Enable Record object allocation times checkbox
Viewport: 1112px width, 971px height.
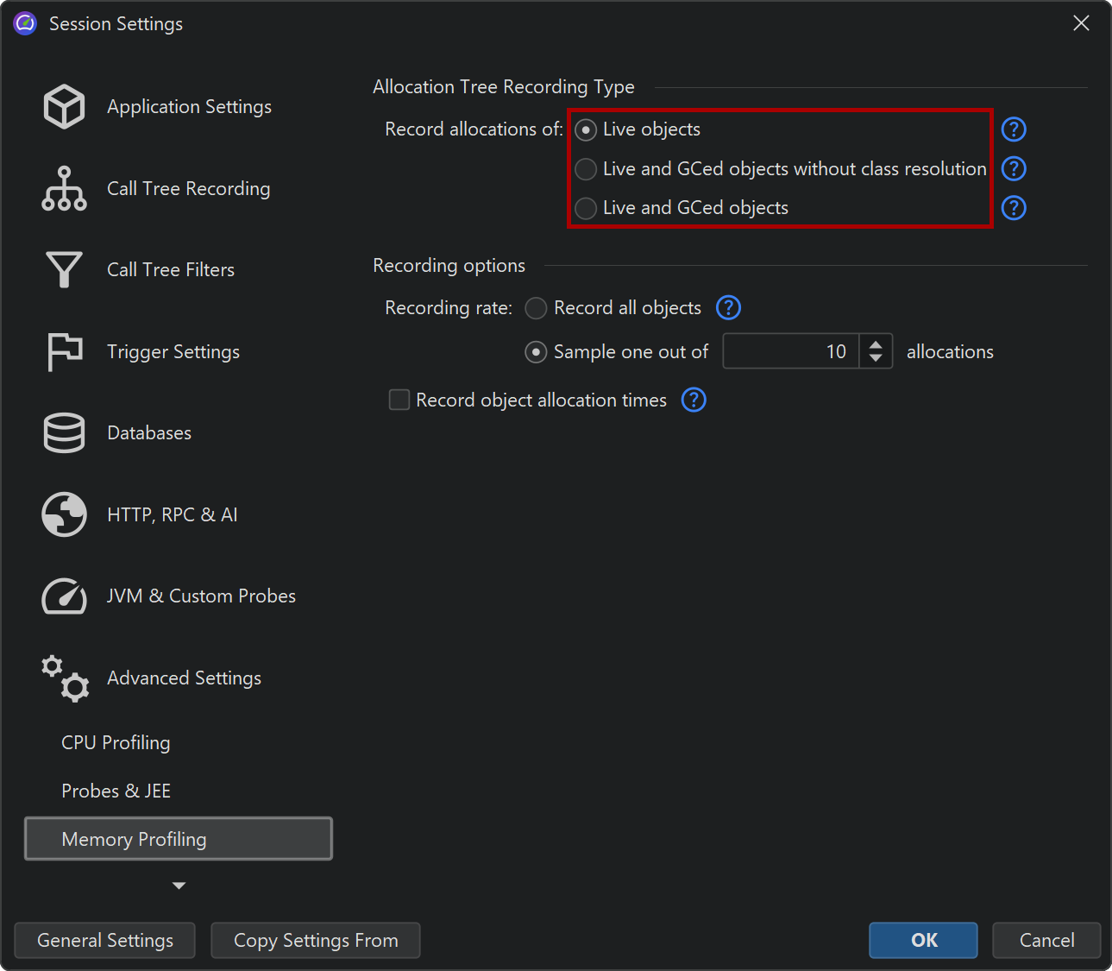(399, 400)
